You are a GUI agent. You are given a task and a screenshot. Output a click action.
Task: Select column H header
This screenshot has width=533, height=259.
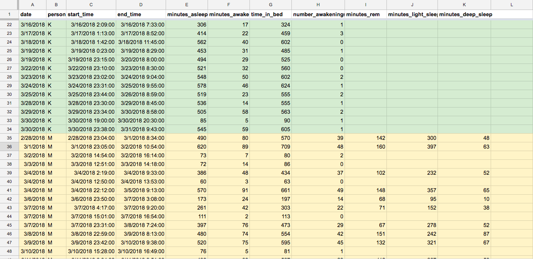318,5
